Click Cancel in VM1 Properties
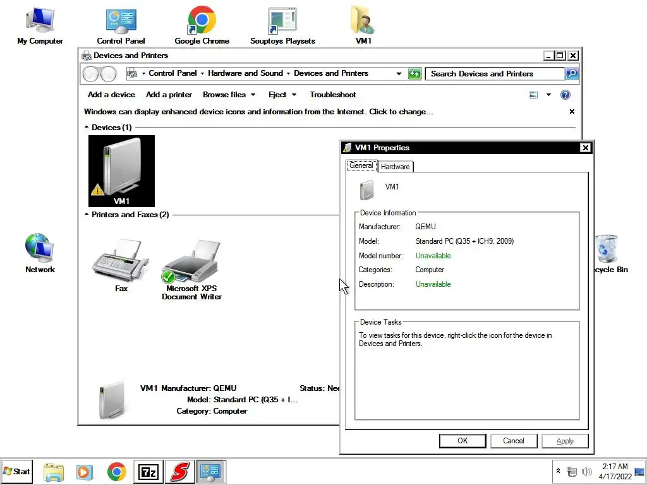This screenshot has width=647, height=485. (514, 441)
